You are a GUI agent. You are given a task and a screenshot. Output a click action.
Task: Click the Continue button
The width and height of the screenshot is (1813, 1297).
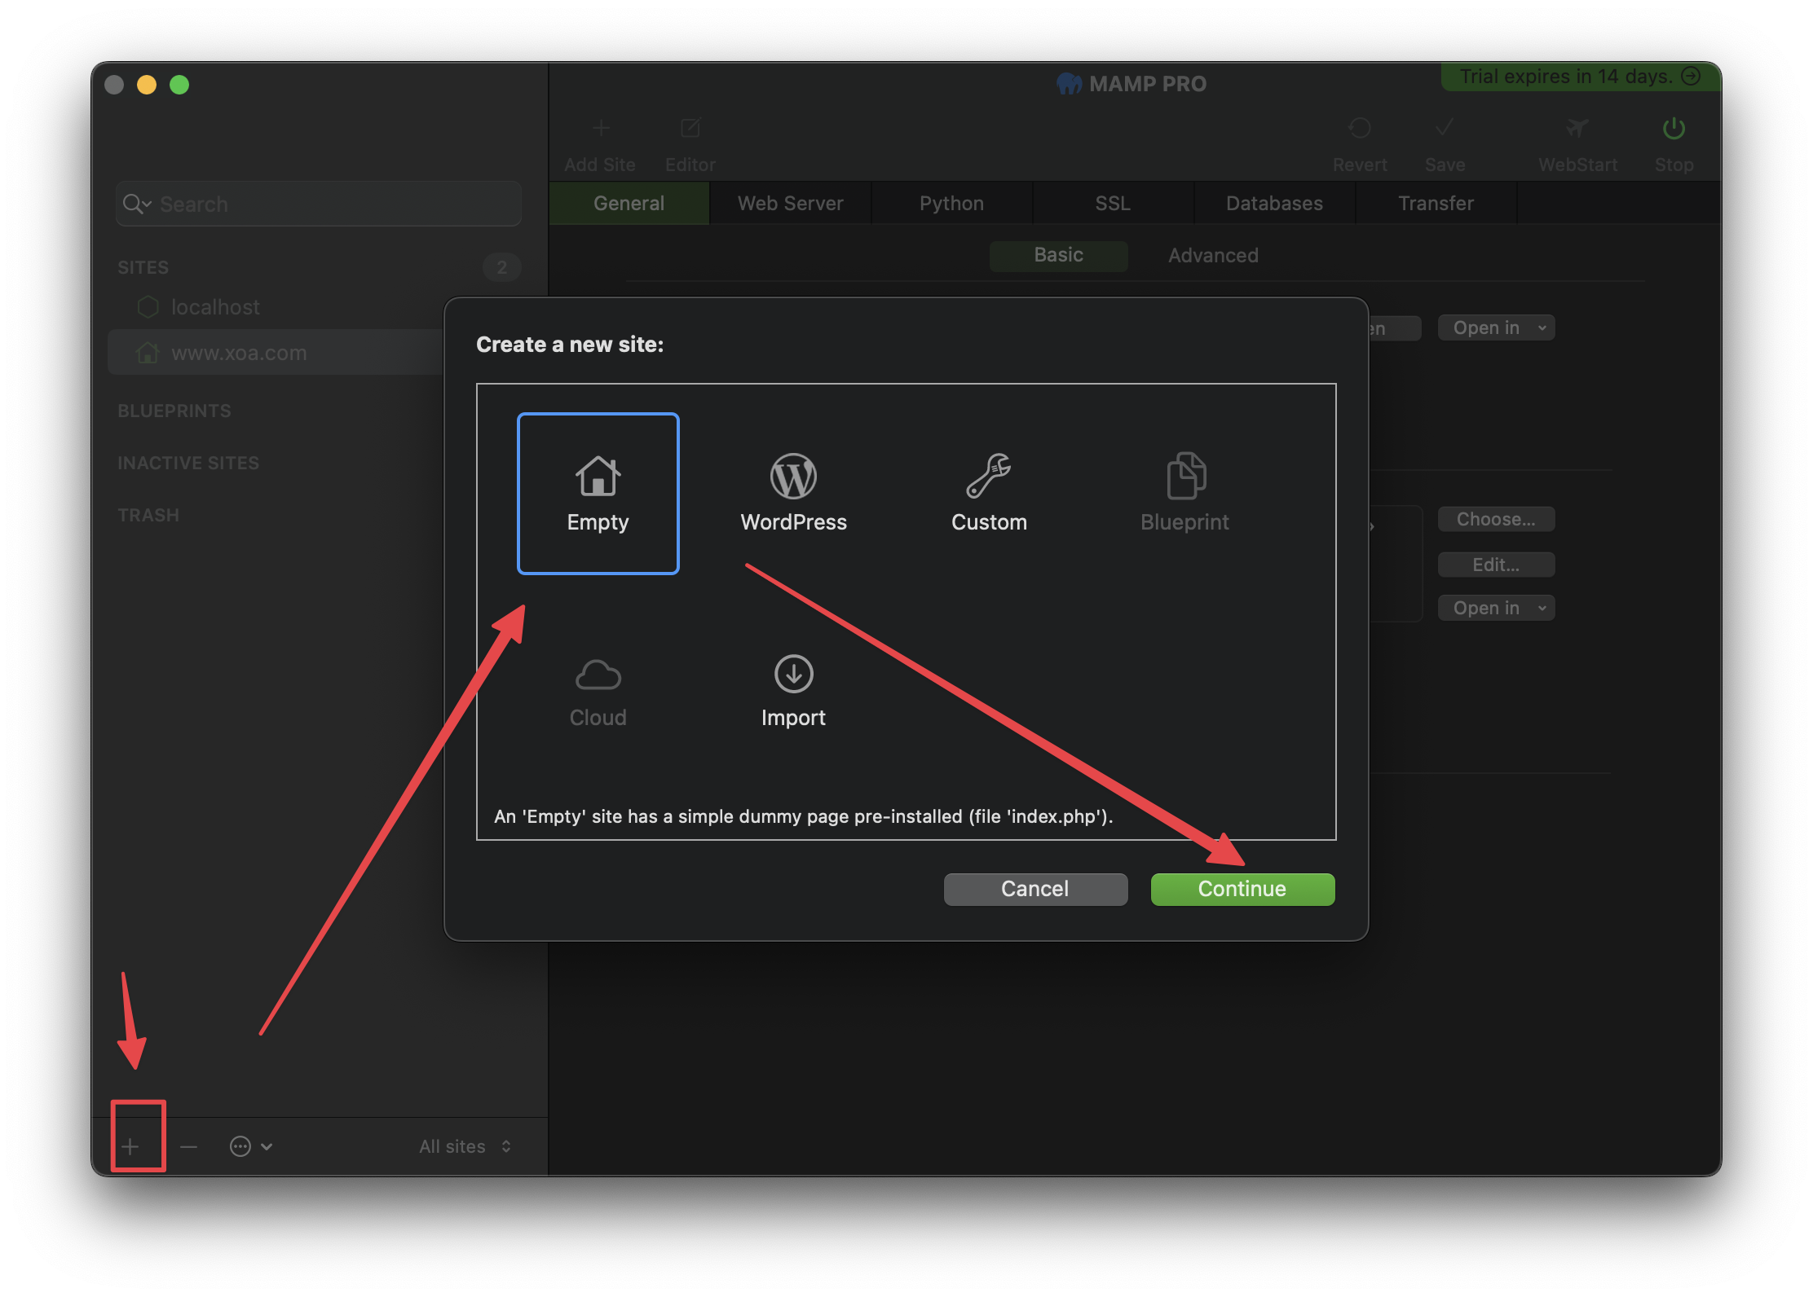pos(1242,889)
